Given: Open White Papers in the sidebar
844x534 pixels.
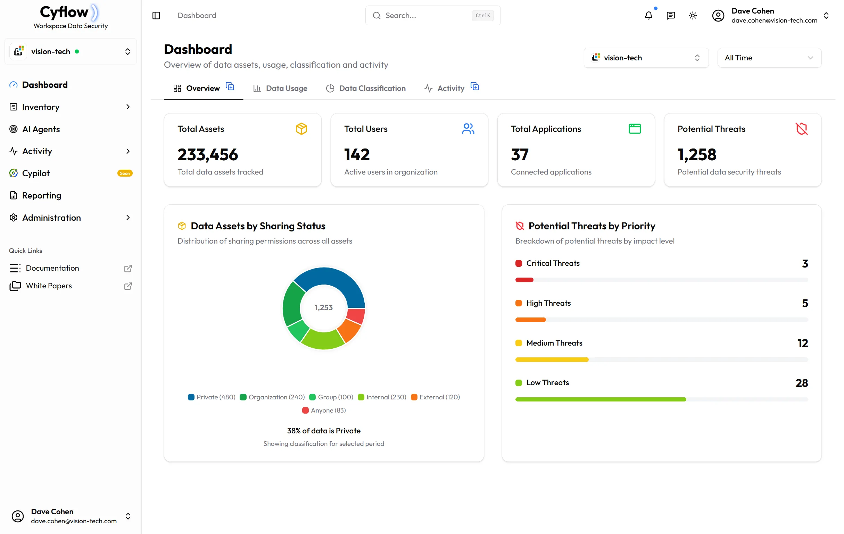Looking at the screenshot, I should pyautogui.click(x=49, y=286).
